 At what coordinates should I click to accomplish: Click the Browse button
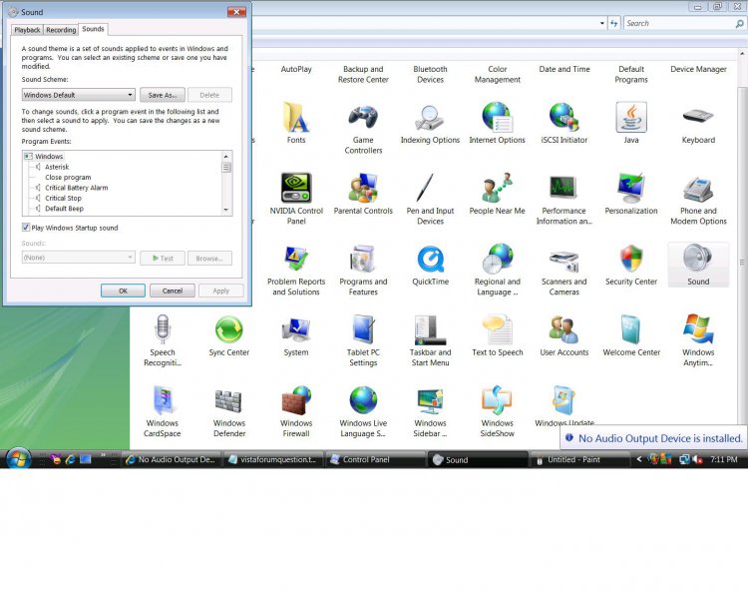tap(209, 258)
